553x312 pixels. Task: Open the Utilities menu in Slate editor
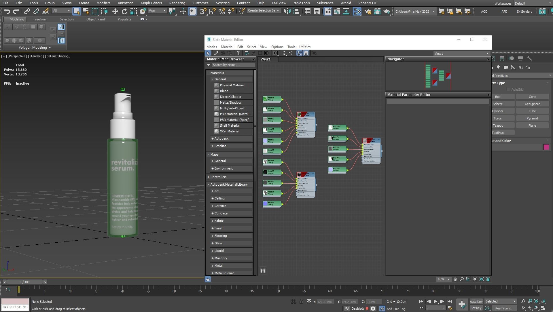pos(305,47)
